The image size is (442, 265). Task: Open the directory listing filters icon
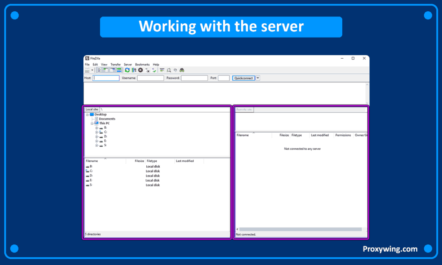click(162, 70)
